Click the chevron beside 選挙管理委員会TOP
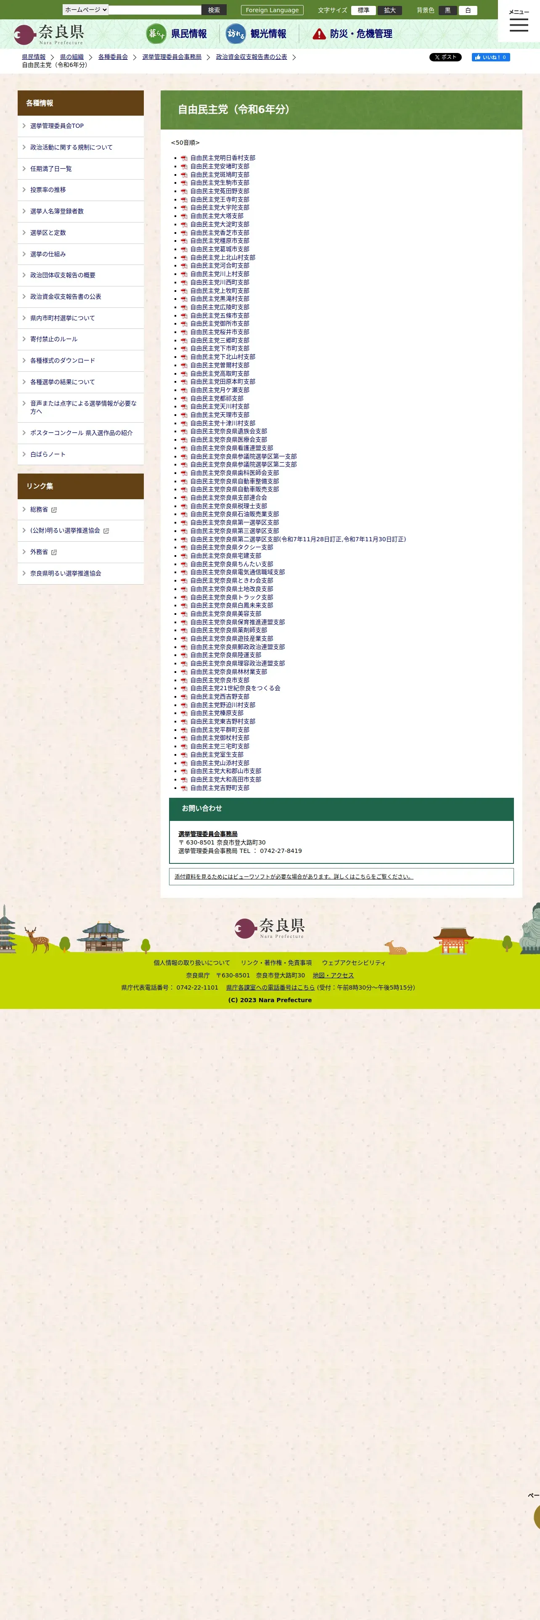540x1620 pixels. (x=24, y=126)
